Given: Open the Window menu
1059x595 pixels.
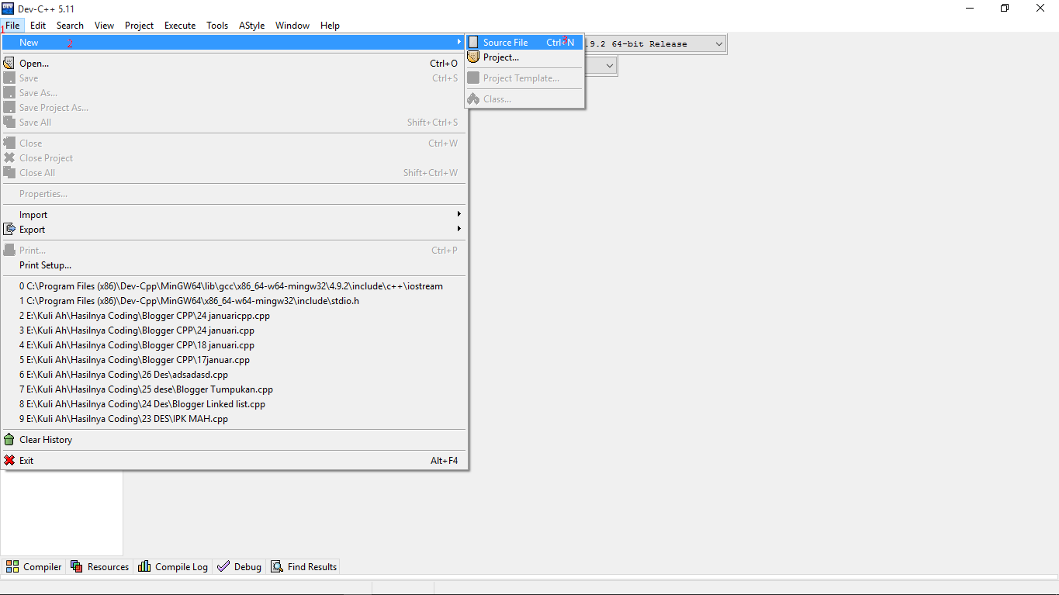Looking at the screenshot, I should [292, 25].
